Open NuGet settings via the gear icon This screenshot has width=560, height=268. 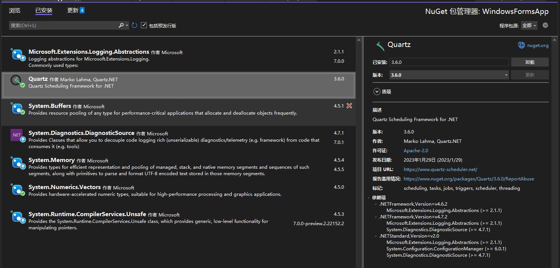click(x=545, y=25)
